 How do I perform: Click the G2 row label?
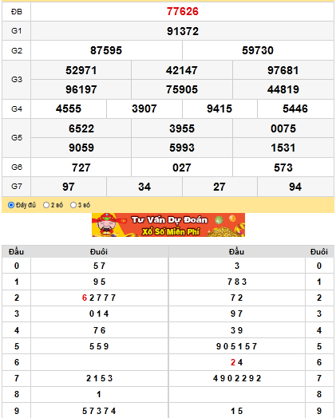[17, 50]
